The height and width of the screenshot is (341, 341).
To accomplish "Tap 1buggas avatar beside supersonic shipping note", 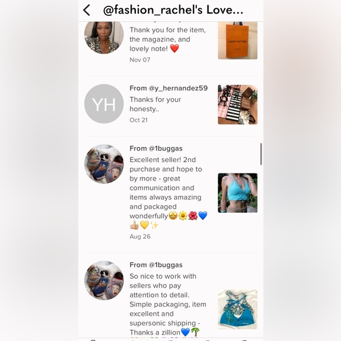I will click(104, 280).
